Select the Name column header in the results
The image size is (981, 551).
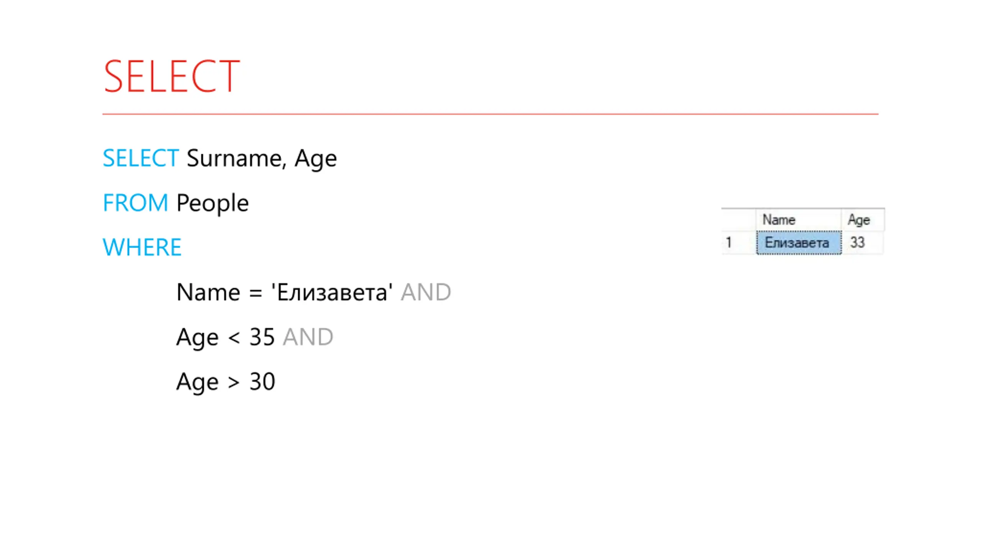(x=799, y=220)
